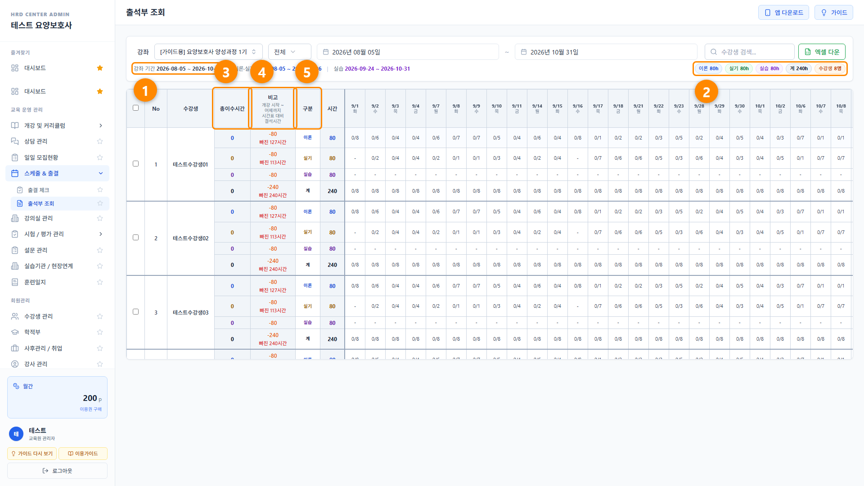Screen dimensions: 864x486
Task: Click the calendar icon of start date
Action: [x=326, y=52]
